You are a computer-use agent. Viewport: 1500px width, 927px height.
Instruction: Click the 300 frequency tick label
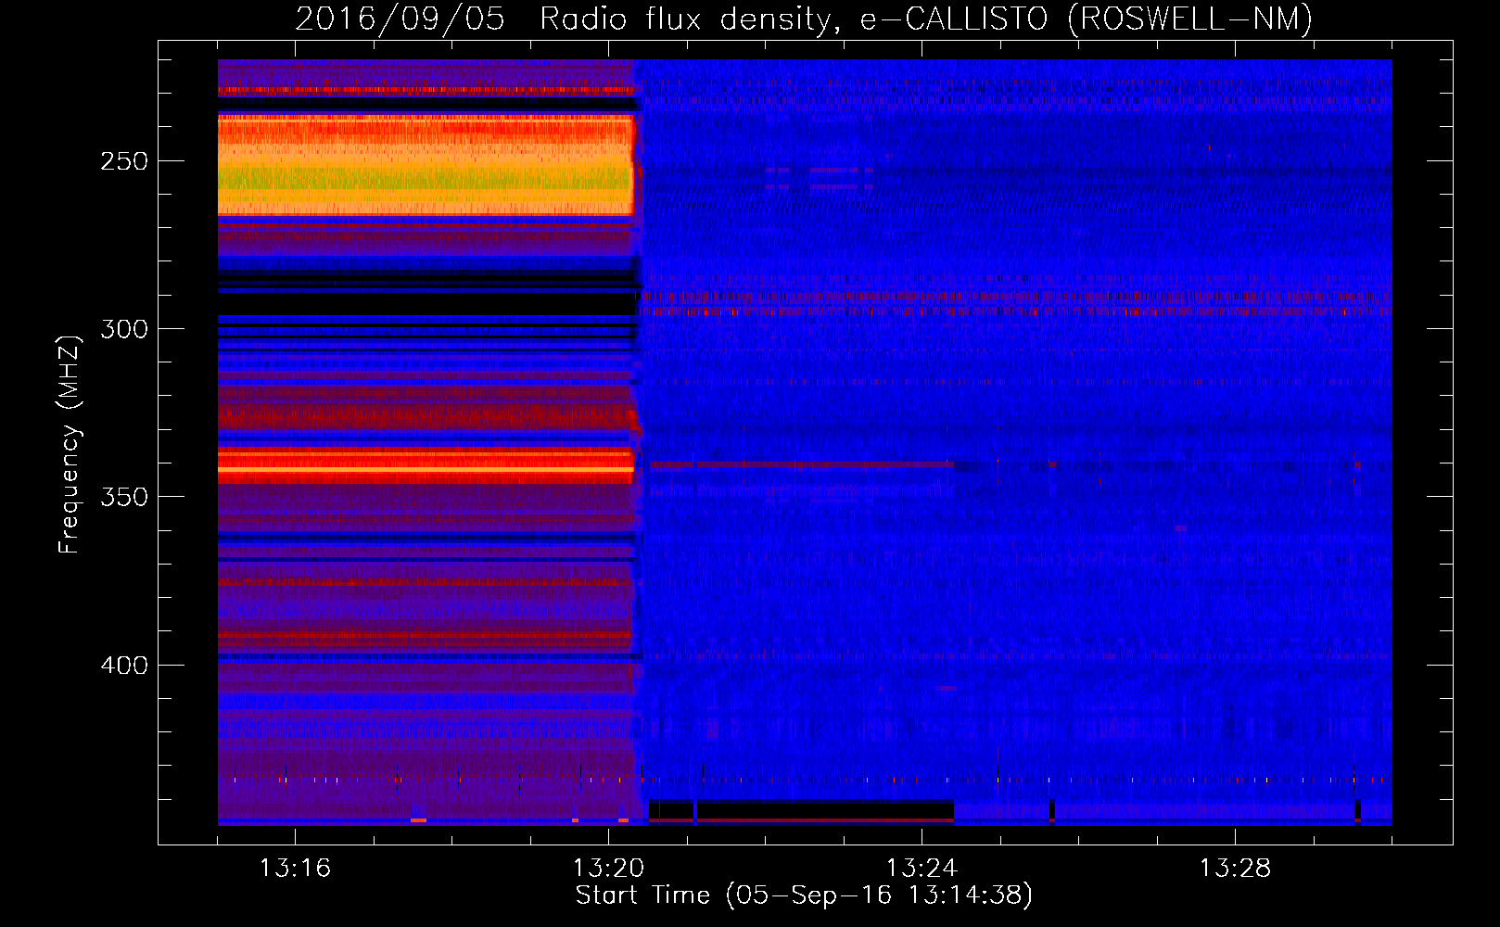124,329
